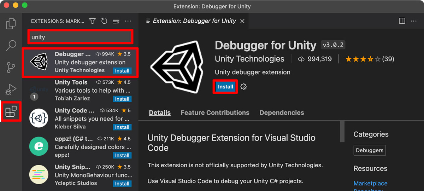424x191 pixels.
Task: Switch to the Feature Contributions tab
Action: click(x=215, y=112)
